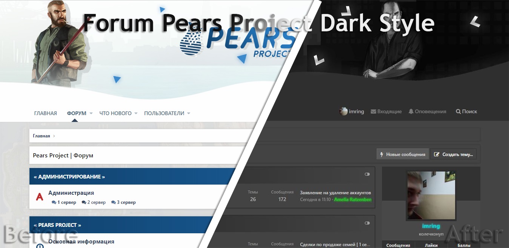Open the Основная информация forum link
509x248 pixels.
click(x=81, y=242)
